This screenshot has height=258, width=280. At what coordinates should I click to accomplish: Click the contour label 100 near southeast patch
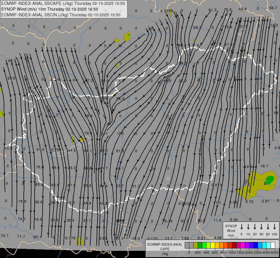246,182
